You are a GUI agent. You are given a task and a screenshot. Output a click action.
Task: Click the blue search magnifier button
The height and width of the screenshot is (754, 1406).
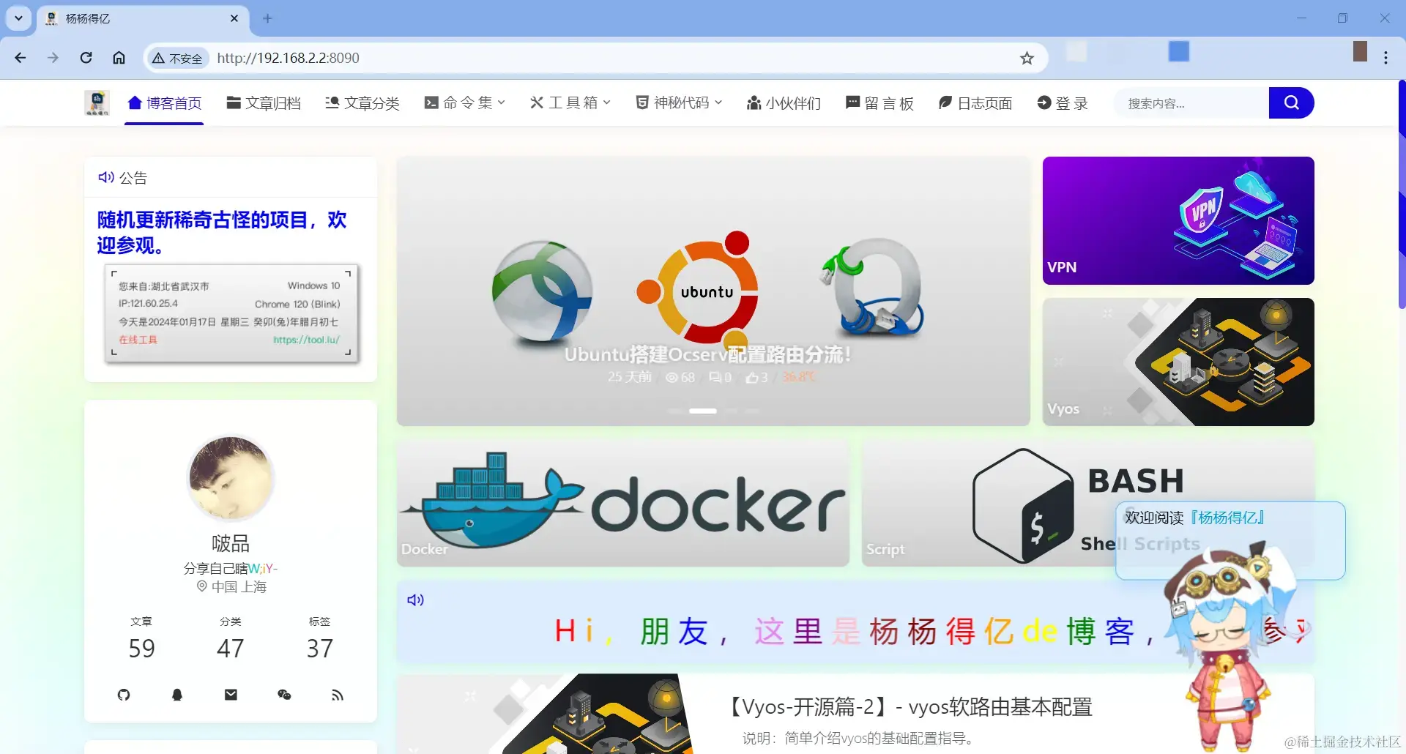(1291, 103)
